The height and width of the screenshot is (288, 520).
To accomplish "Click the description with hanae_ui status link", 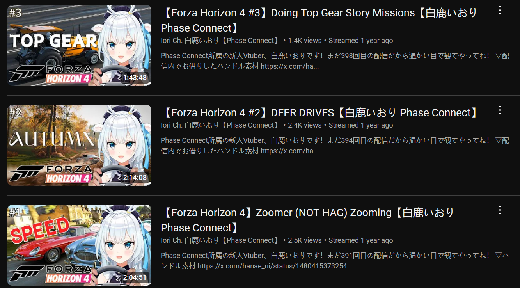I will pyautogui.click(x=335, y=261).
